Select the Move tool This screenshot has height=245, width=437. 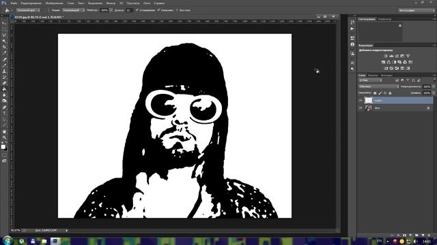pyautogui.click(x=4, y=23)
